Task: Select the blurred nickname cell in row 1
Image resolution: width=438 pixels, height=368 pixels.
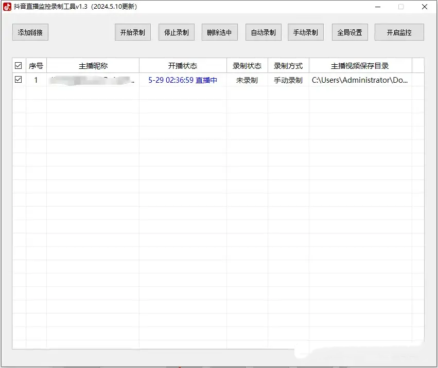Action: point(93,80)
